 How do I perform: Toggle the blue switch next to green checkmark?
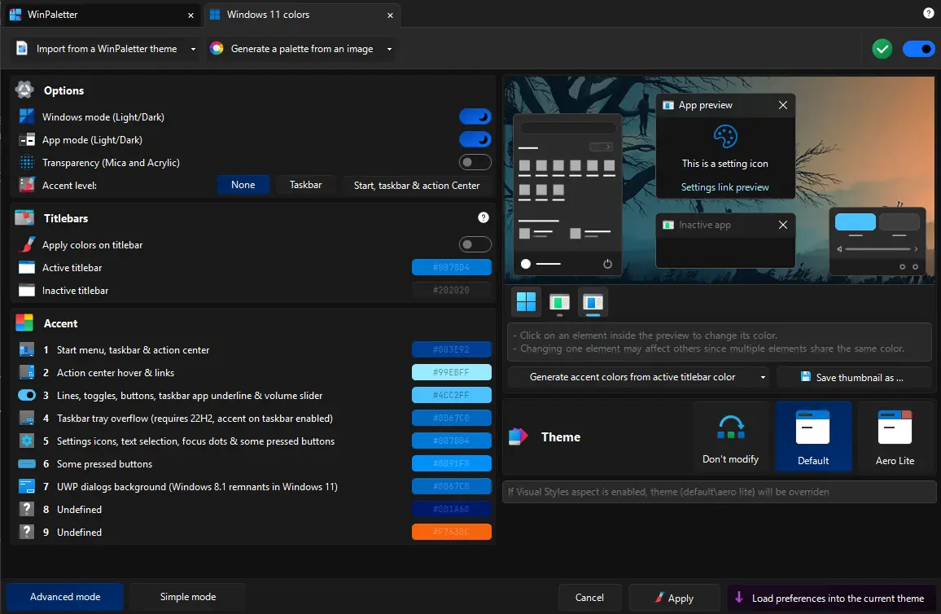pyautogui.click(x=918, y=49)
